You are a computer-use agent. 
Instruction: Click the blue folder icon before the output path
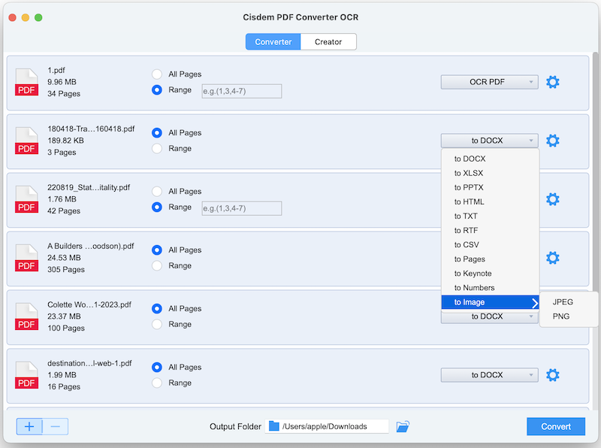pyautogui.click(x=273, y=426)
